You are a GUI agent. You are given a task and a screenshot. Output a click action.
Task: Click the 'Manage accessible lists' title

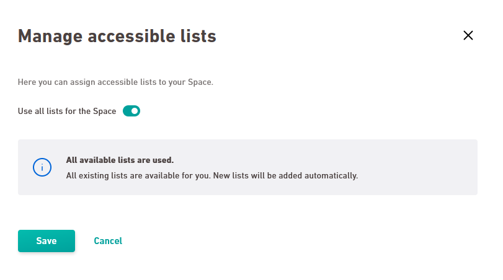coord(117,36)
